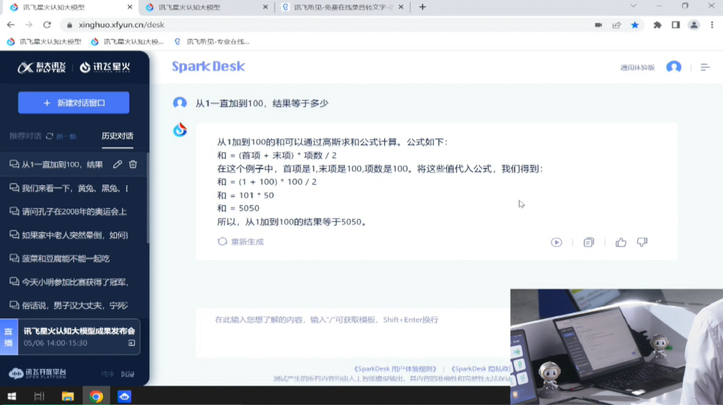Image resolution: width=723 pixels, height=405 pixels.
Task: Give the answer a thumbs down
Action: click(x=642, y=242)
